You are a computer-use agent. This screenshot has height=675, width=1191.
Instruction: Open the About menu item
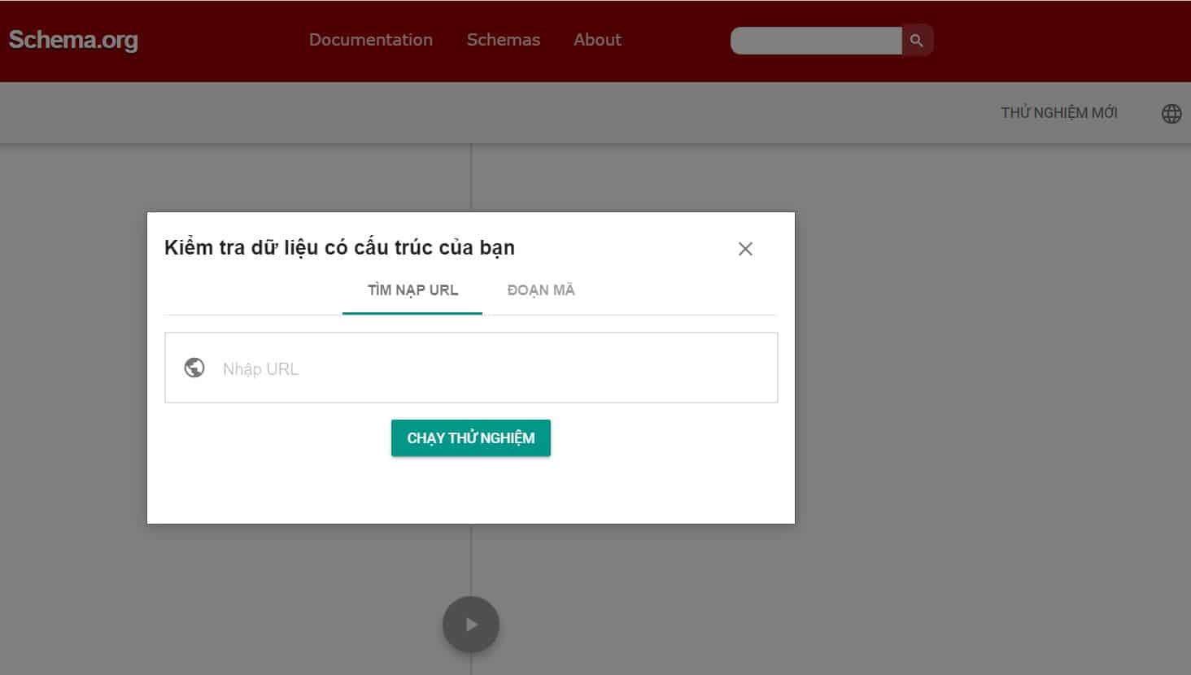[597, 40]
